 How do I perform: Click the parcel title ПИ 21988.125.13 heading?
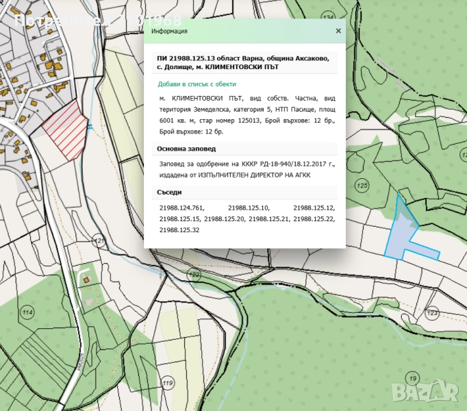coord(243,63)
